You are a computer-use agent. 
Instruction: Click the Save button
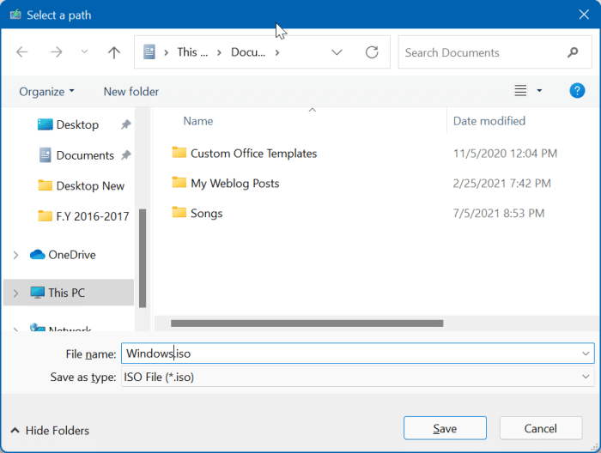[445, 428]
